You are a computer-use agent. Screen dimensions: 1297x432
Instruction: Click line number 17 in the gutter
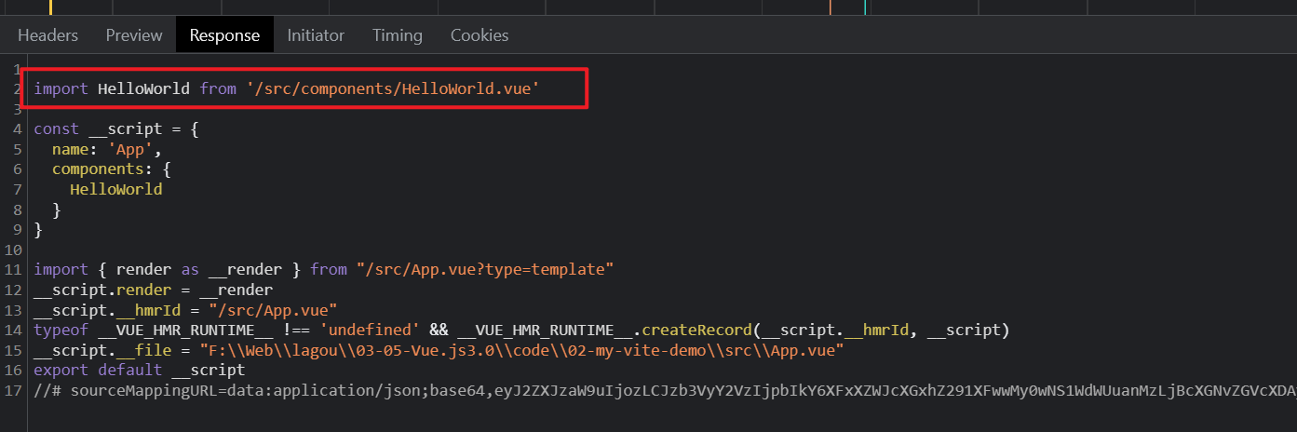pyautogui.click(x=13, y=390)
